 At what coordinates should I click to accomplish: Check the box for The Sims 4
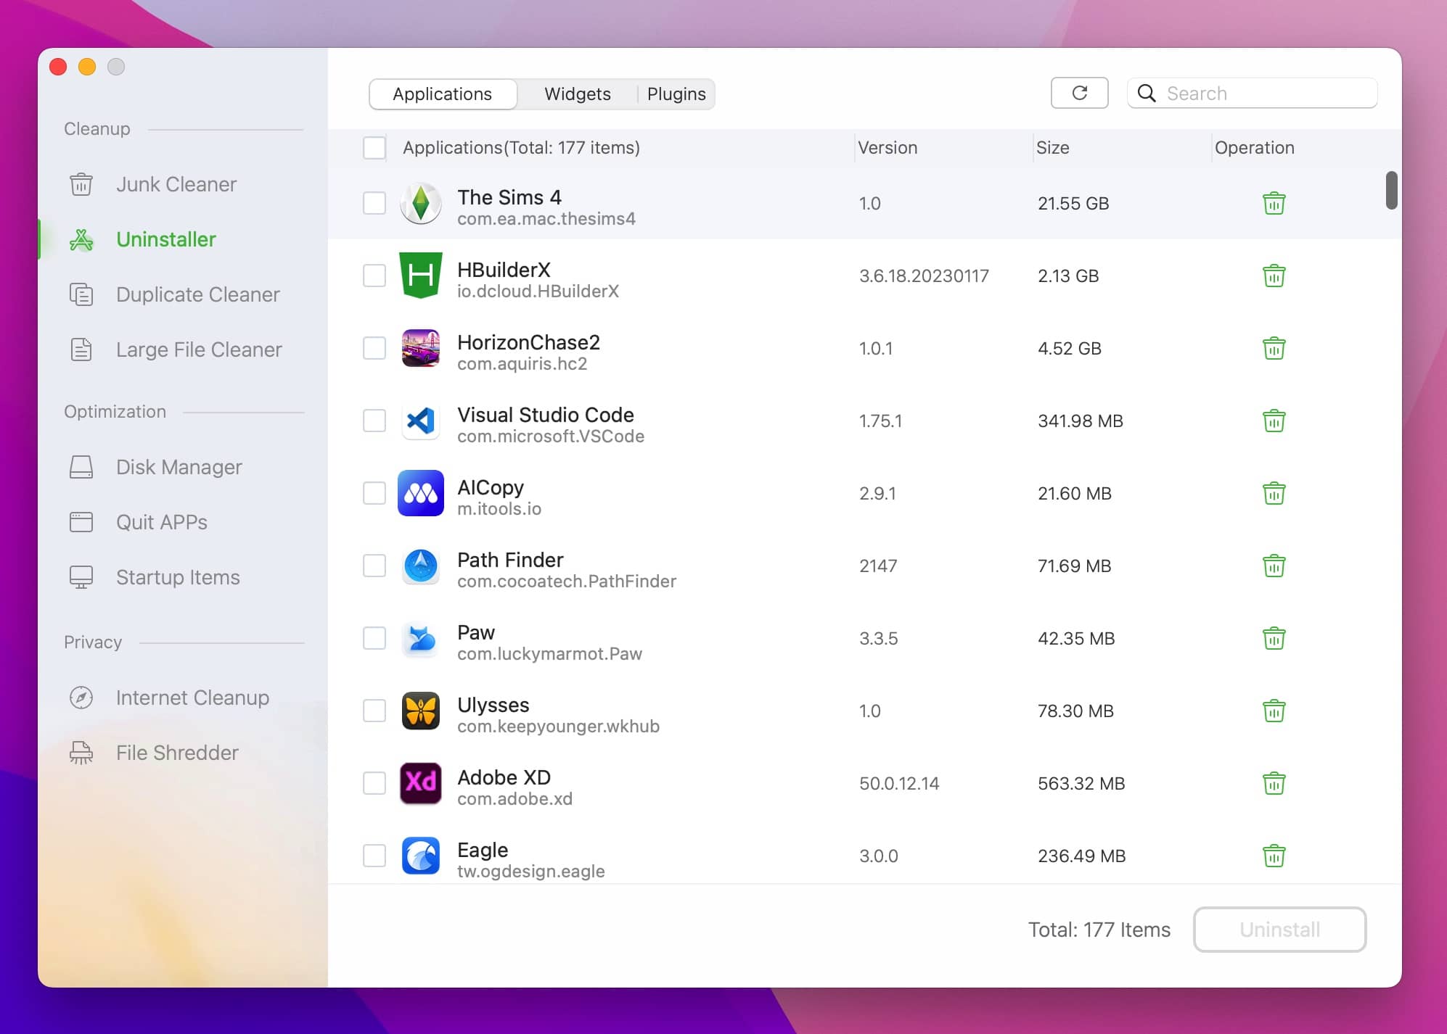[374, 203]
